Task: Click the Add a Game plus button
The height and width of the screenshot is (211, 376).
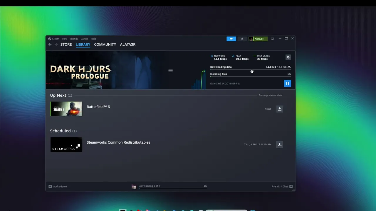Action: pyautogui.click(x=50, y=186)
